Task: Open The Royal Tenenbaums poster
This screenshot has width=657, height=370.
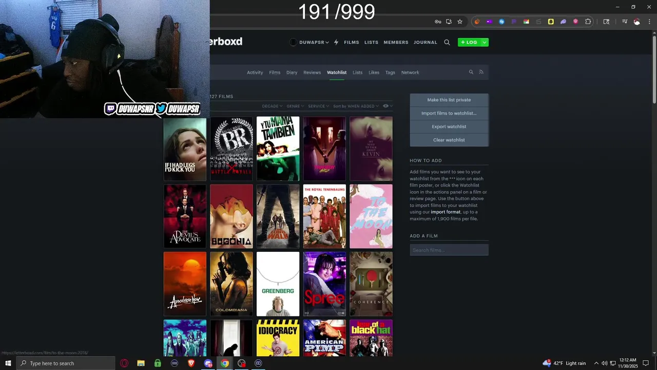Action: (324, 216)
